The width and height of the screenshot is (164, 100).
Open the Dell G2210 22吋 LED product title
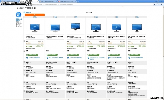(x=116, y=37)
